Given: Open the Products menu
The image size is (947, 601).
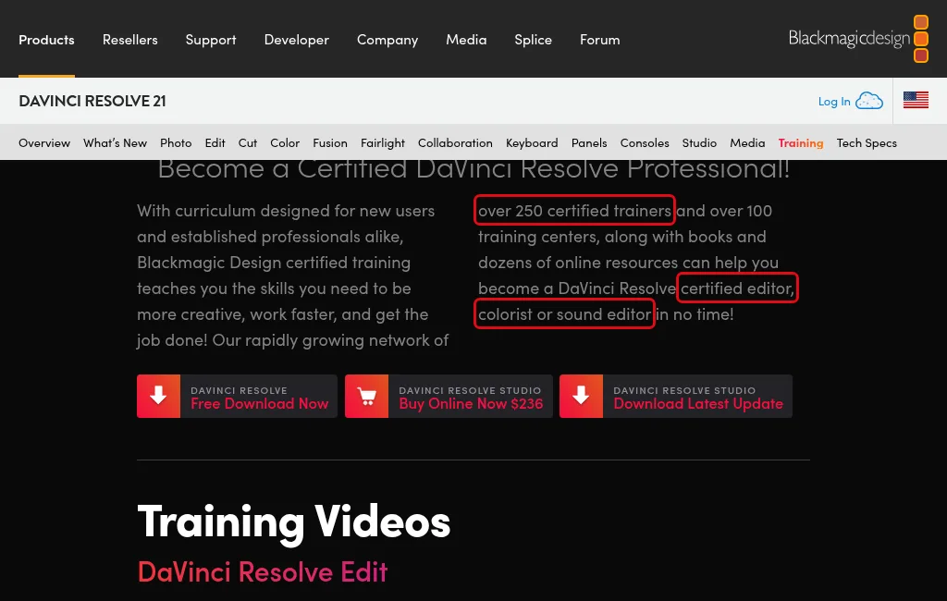Looking at the screenshot, I should (46, 40).
